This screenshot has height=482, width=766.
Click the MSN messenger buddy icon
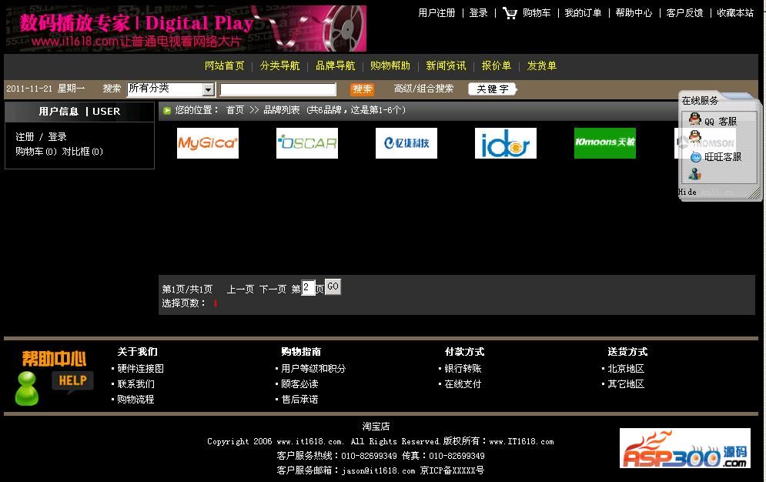point(694,174)
